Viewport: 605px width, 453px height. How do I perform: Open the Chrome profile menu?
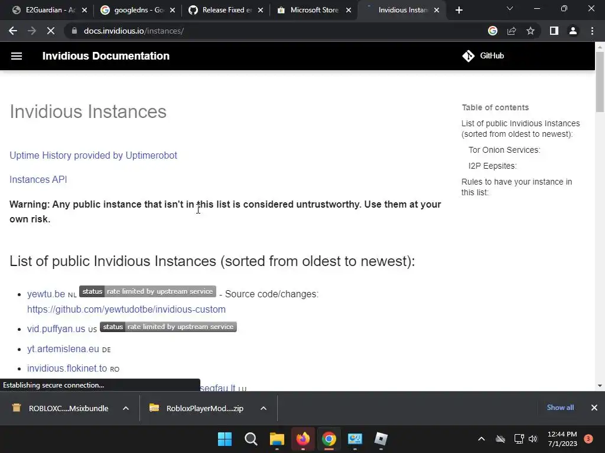point(573,31)
